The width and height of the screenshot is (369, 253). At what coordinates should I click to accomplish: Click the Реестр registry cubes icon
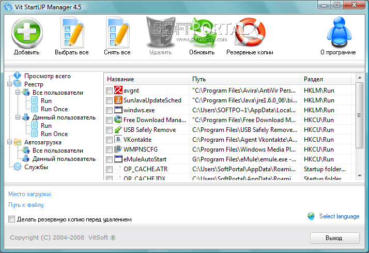(x=18, y=84)
